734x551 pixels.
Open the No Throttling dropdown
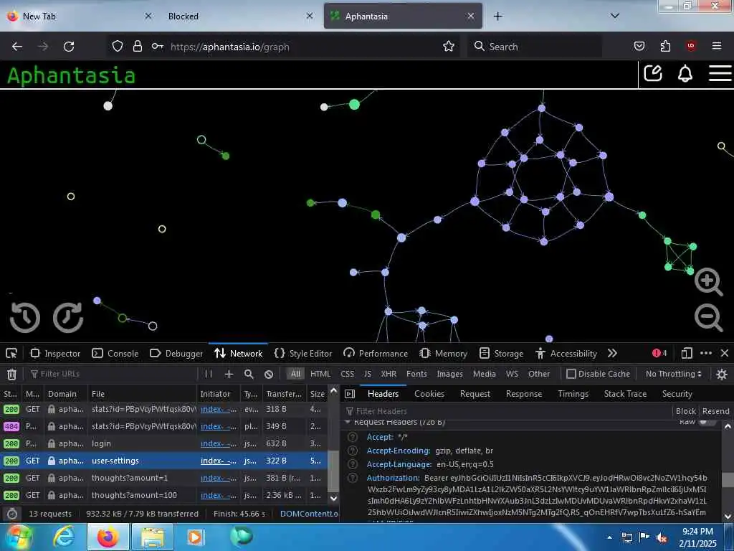point(674,374)
